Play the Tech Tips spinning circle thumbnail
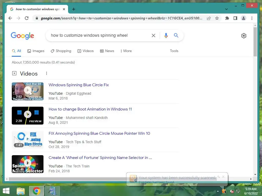262x196 pixels. pos(28,140)
